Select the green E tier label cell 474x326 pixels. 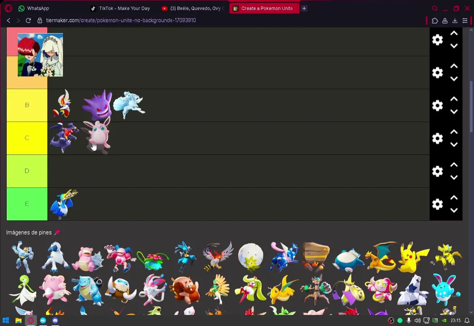[x=27, y=204]
